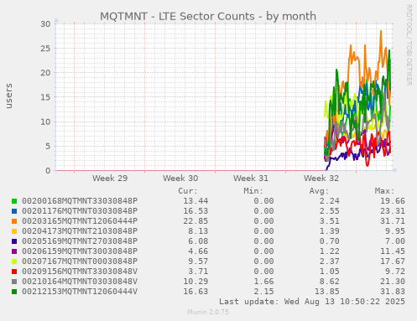
Task: Click the Min: column header
Action: [253, 191]
